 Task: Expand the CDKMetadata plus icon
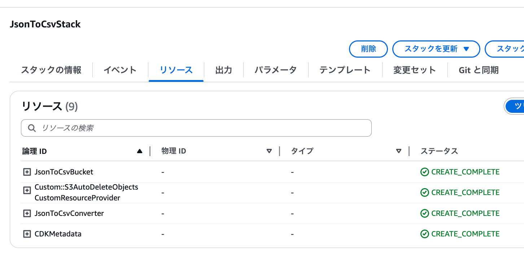(x=27, y=234)
